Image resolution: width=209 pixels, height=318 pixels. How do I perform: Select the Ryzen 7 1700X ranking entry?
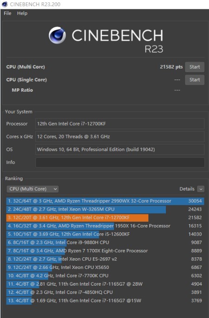[105, 251]
